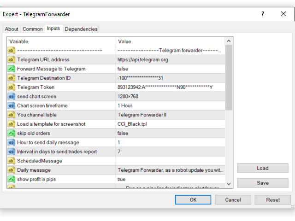The image size is (295, 221).
Task: Click the Load button
Action: [263, 168]
